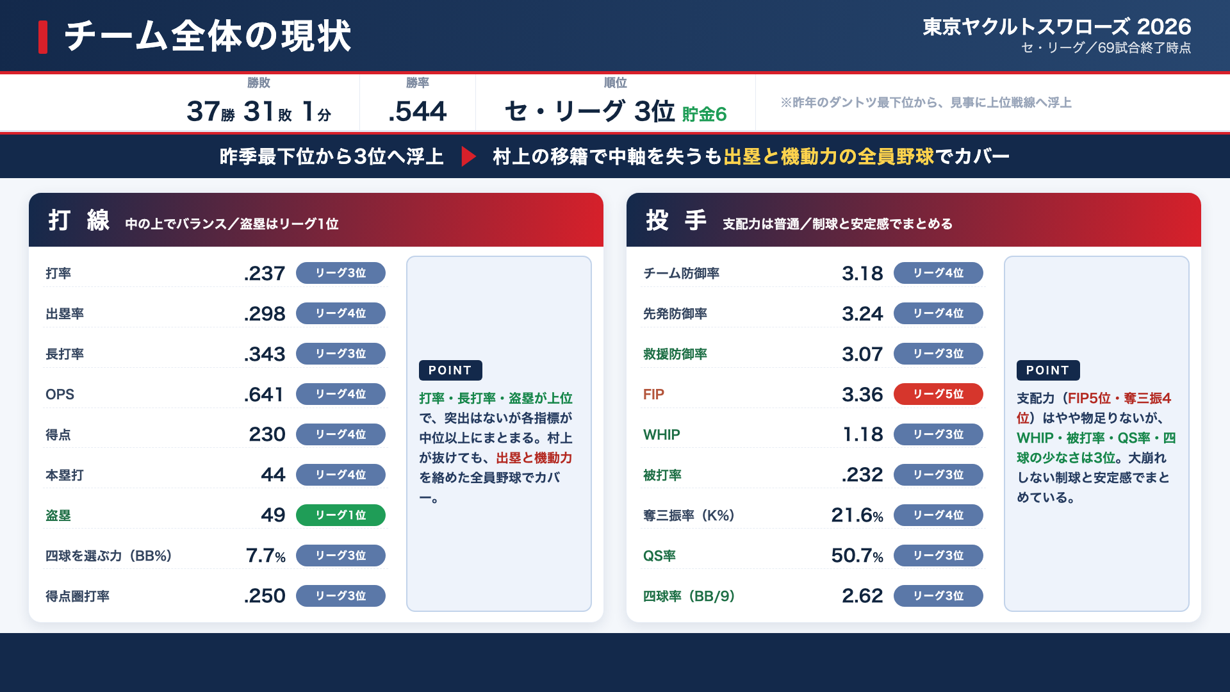This screenshot has height=692, width=1230.
Task: Click the 長打率 value .343
Action: pyautogui.click(x=265, y=354)
